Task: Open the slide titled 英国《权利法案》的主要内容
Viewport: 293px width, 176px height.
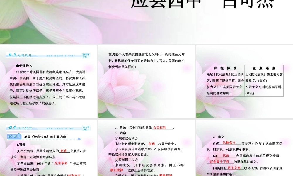Action: (x=48, y=148)
